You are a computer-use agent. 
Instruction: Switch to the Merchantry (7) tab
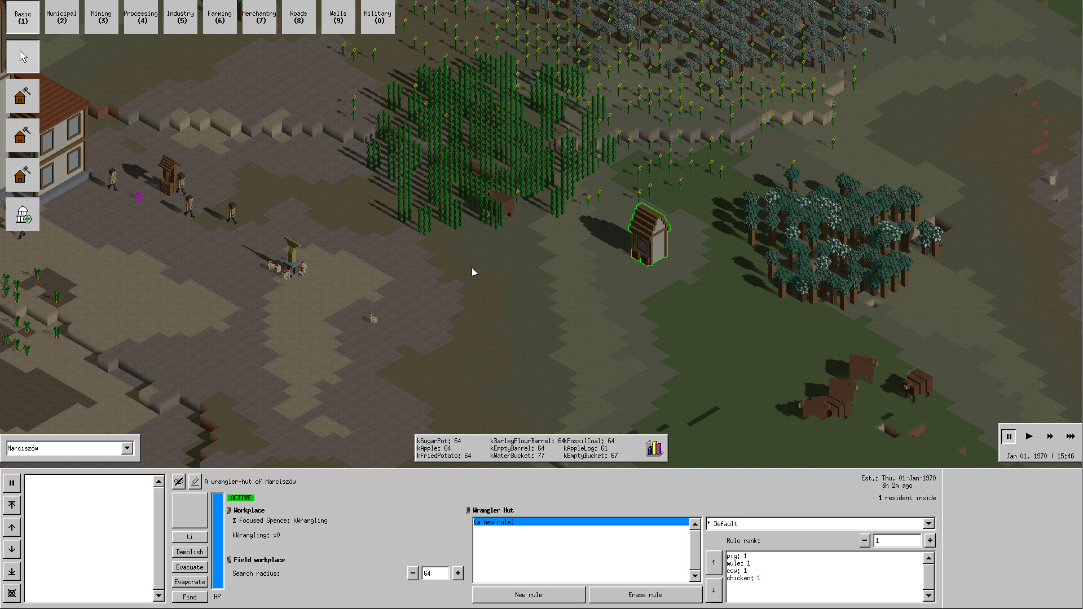coord(259,17)
